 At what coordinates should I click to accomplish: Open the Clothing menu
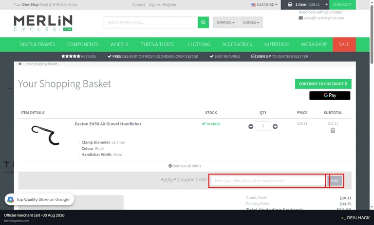click(x=199, y=45)
